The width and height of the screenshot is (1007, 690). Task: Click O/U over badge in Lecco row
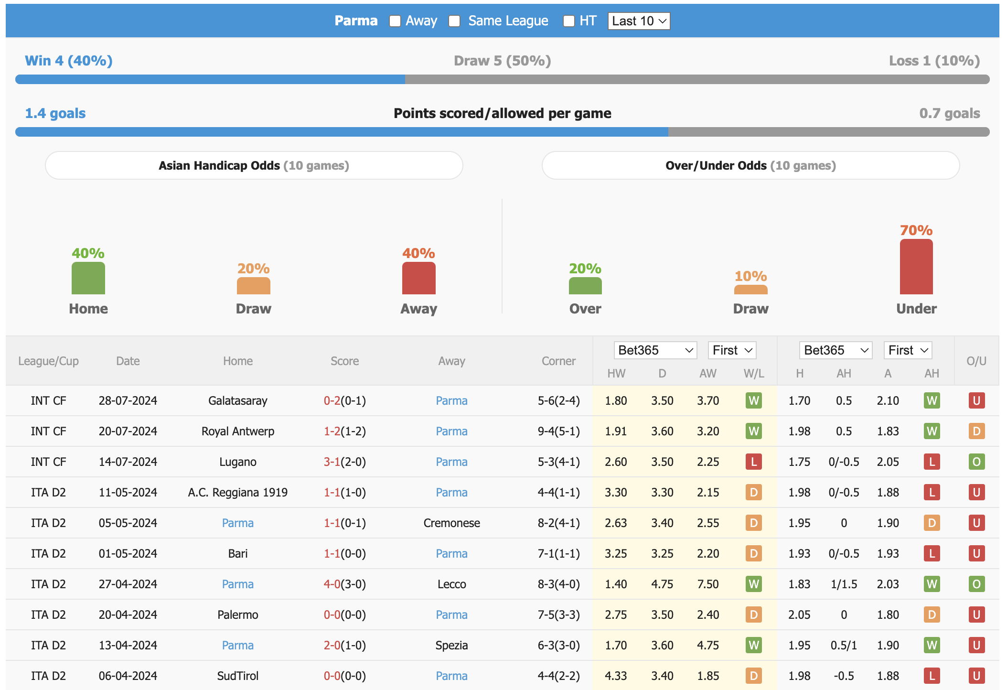click(976, 584)
